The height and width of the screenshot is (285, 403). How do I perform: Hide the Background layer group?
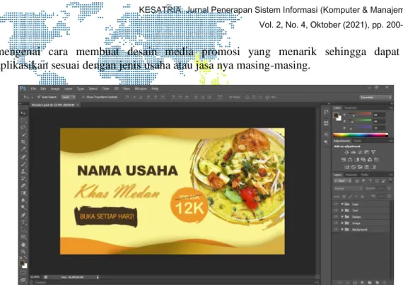tap(336, 230)
